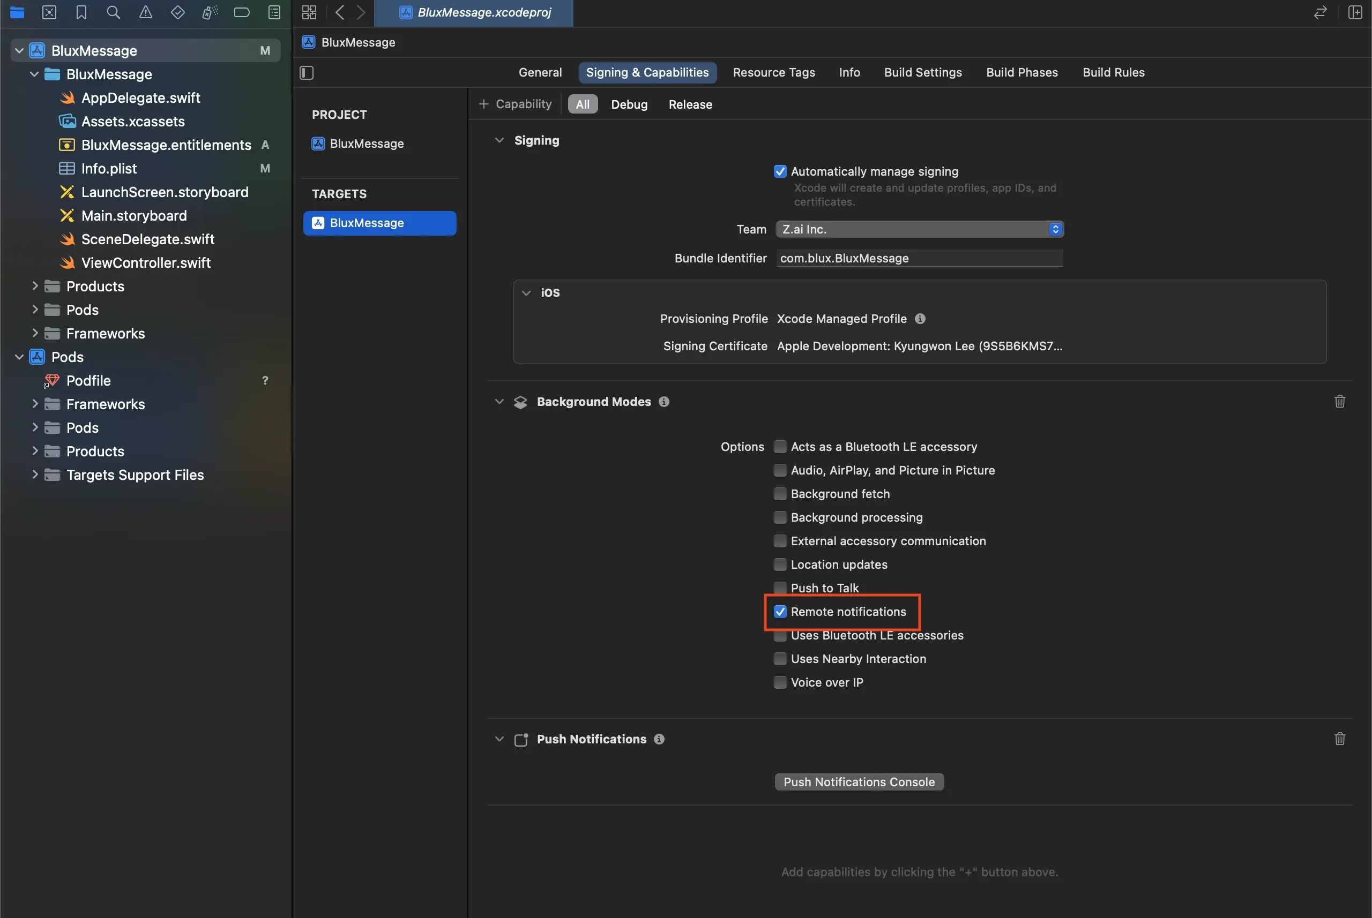Image resolution: width=1372 pixels, height=918 pixels.
Task: Show Provisioning Profile info details
Action: coord(920,319)
